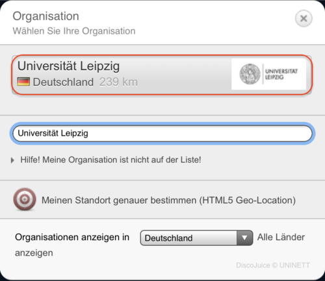The image size is (325, 281).
Task: Click the Universität Leipzig seal logo
Action: (x=250, y=74)
